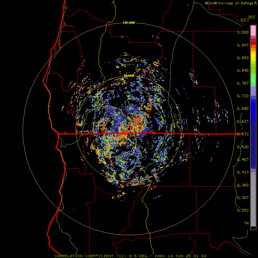Click the 50 NMI range ring label
Screen dimensions: 258x258
(x=129, y=76)
